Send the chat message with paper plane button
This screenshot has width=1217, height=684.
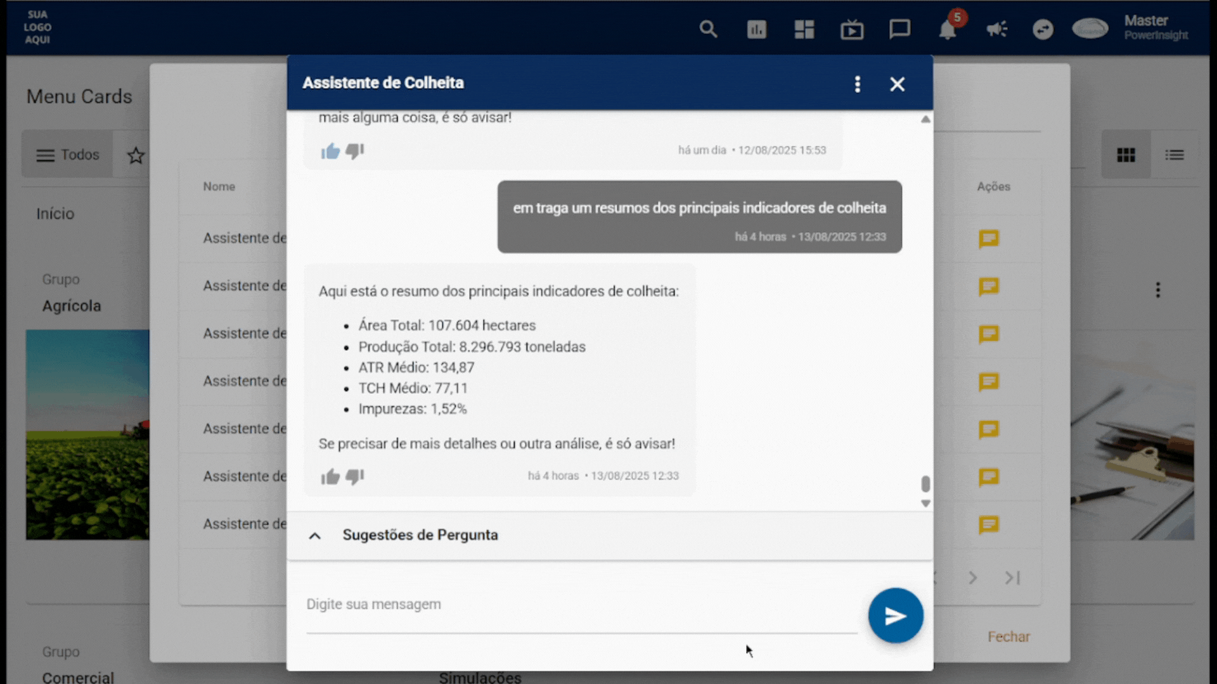pos(896,616)
